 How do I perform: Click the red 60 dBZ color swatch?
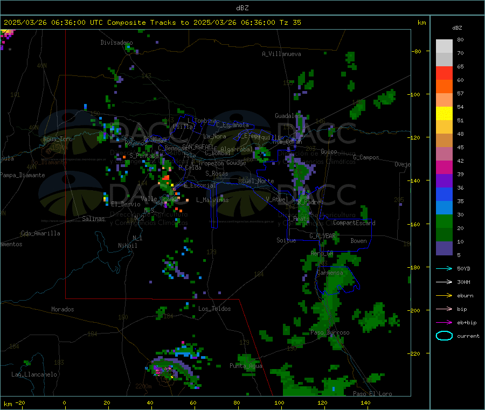click(444, 73)
